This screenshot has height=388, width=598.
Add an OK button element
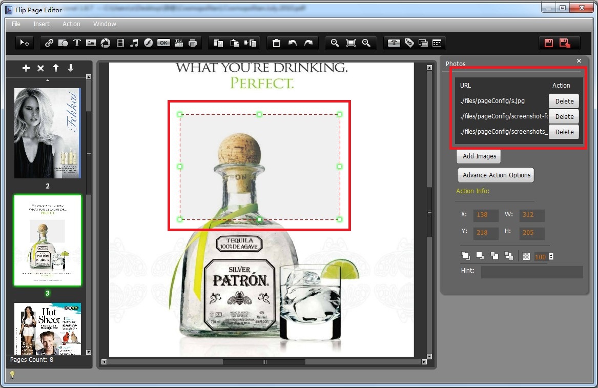(x=163, y=43)
